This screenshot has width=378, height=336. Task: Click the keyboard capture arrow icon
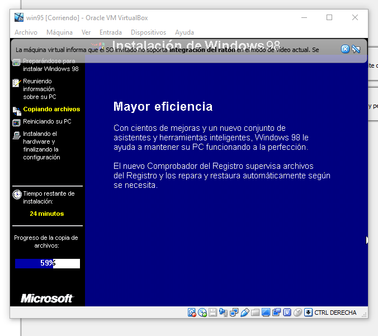[x=308, y=313]
